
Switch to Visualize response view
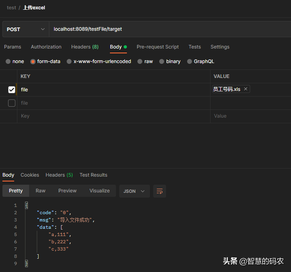coord(99,191)
